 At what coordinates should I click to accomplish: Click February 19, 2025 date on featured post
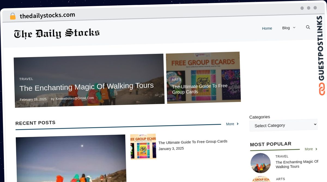point(33,99)
